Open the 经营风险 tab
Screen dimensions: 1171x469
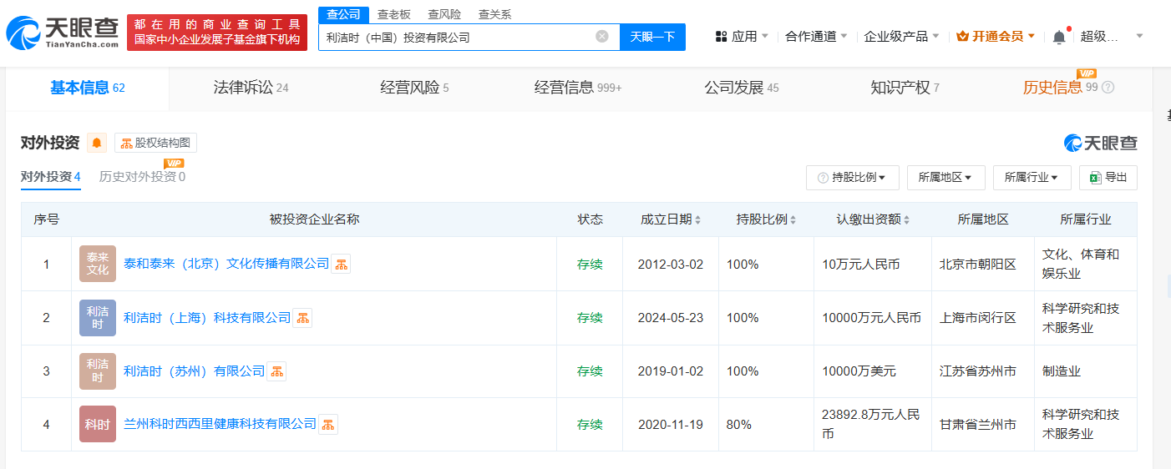click(414, 88)
